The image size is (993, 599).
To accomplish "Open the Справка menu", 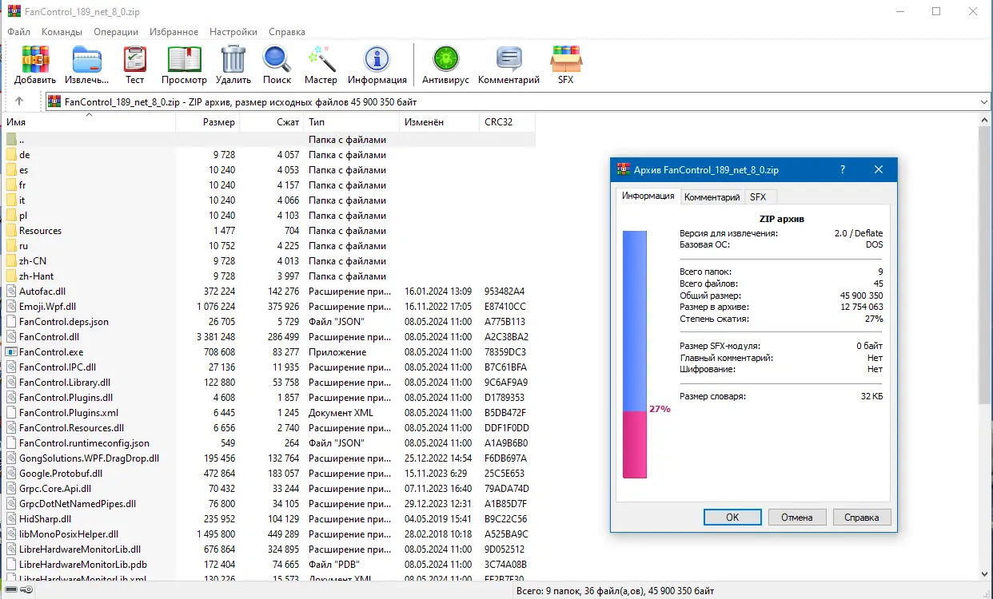I will point(287,32).
